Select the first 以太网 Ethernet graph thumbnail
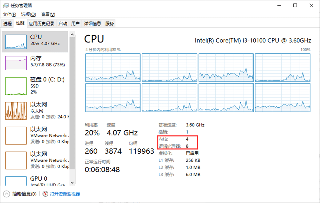This screenshot has width=320, height=203. coord(16,111)
